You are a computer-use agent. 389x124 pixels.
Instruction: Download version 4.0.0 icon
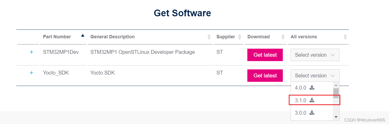point(312,87)
